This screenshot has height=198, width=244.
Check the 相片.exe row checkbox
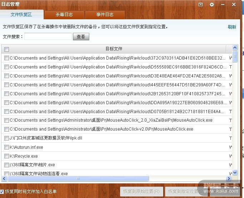[x=6, y=165]
